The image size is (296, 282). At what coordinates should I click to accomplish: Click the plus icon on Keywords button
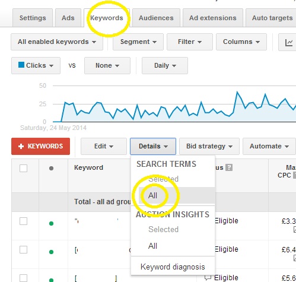[21, 147]
